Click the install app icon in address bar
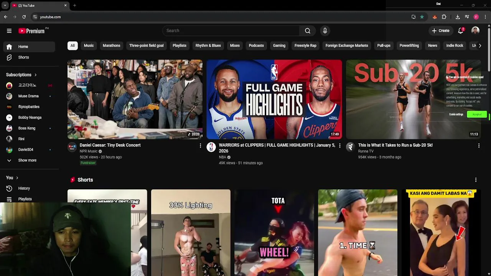Viewport: 491px width, 276px height. click(x=414, y=17)
